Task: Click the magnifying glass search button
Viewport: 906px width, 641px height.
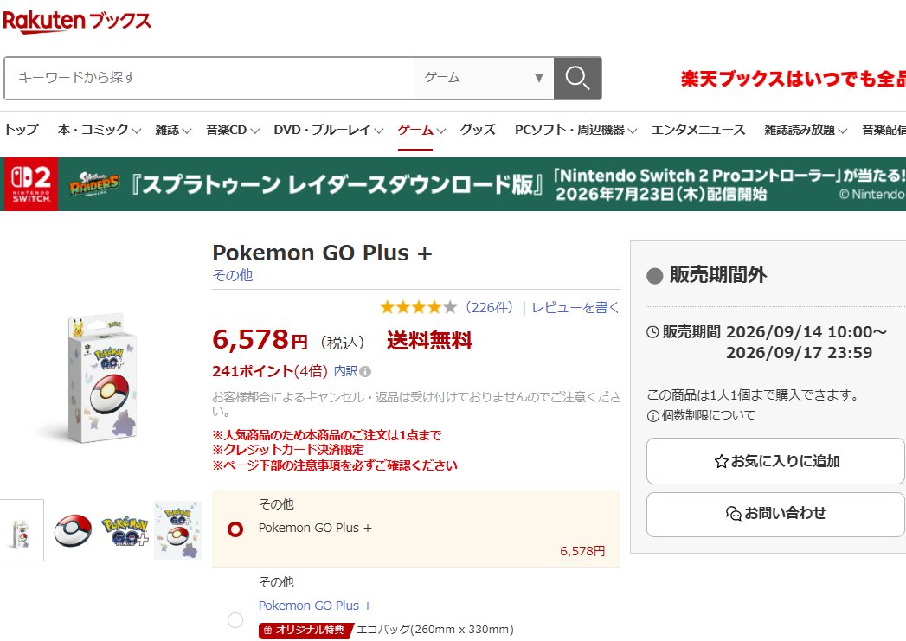Action: click(x=577, y=78)
